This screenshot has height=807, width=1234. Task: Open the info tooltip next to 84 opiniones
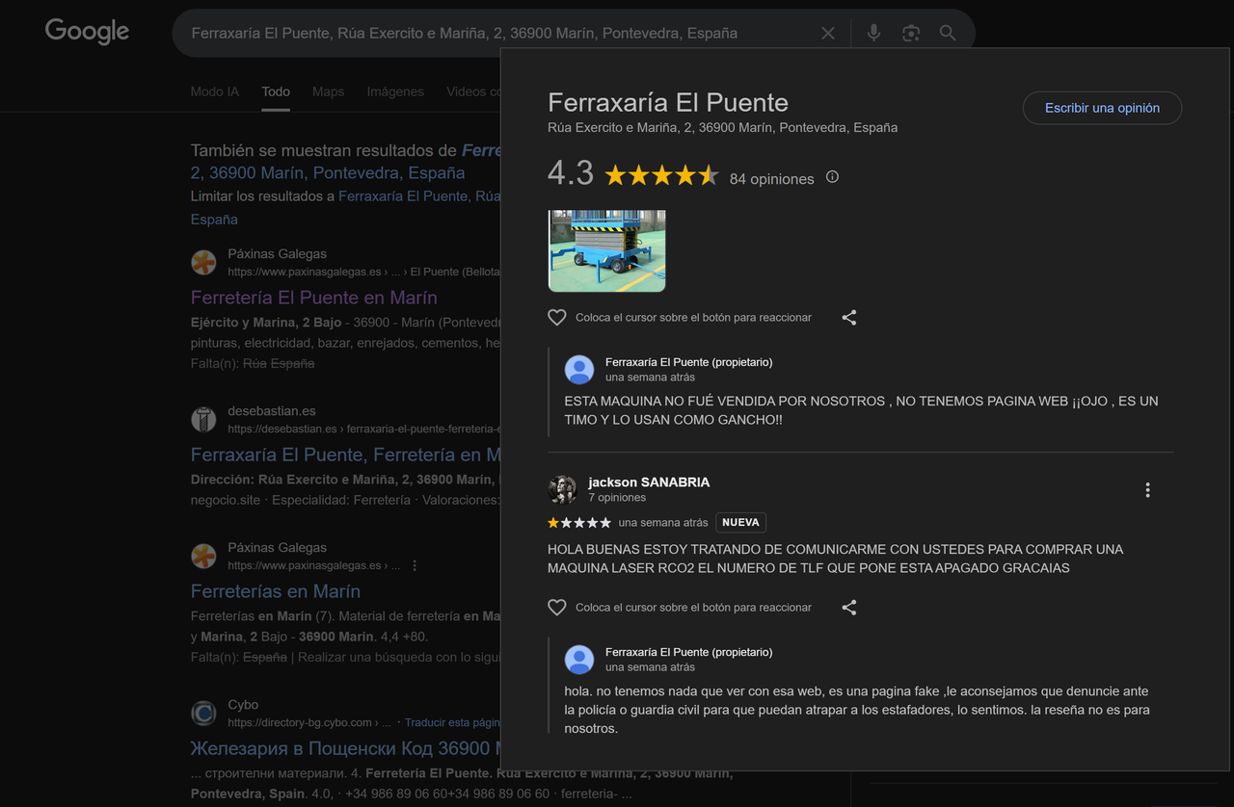tap(831, 176)
